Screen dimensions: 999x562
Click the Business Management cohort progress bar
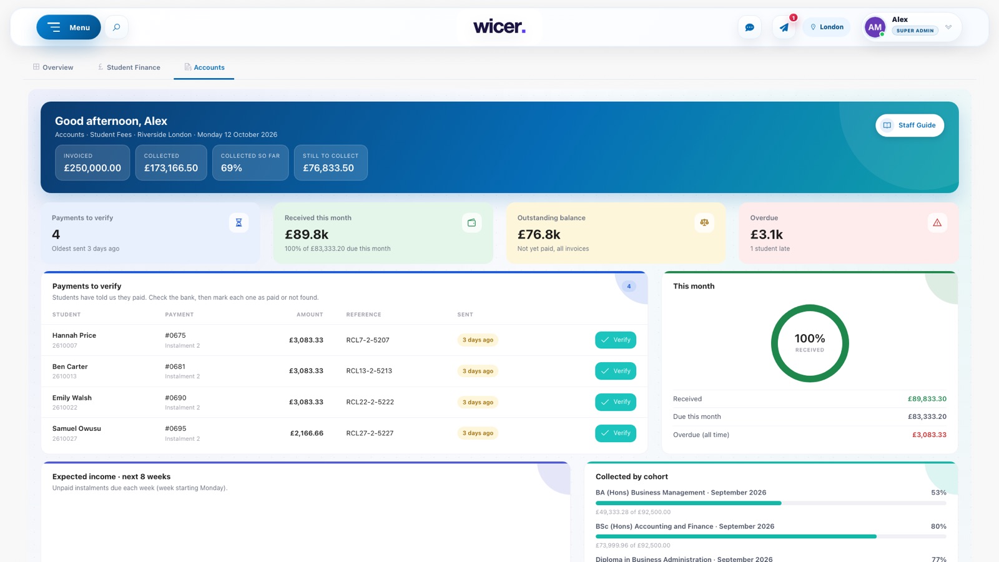click(x=771, y=503)
